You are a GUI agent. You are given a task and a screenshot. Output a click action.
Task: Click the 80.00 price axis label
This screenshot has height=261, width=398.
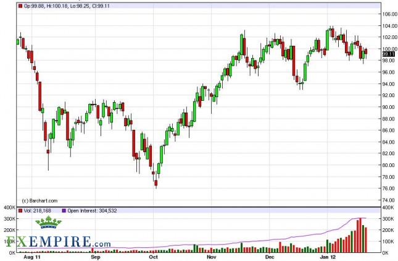[390, 165]
